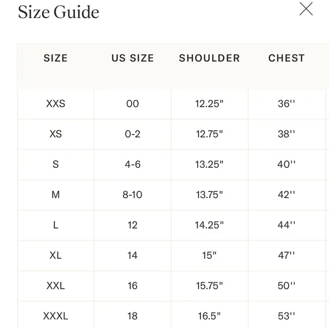
Task: Click the 16.5" shoulder measurement cell
Action: [x=209, y=316]
